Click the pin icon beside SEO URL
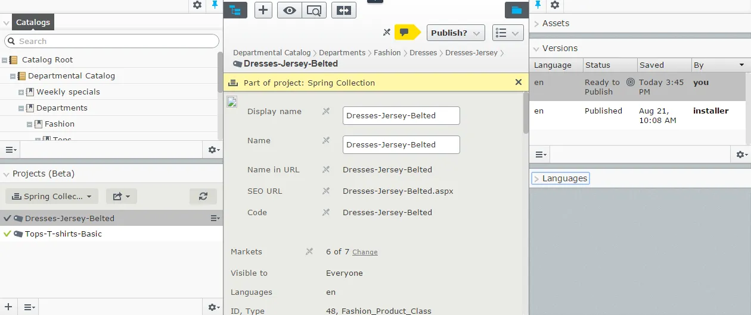This screenshot has height=315, width=751. [326, 191]
